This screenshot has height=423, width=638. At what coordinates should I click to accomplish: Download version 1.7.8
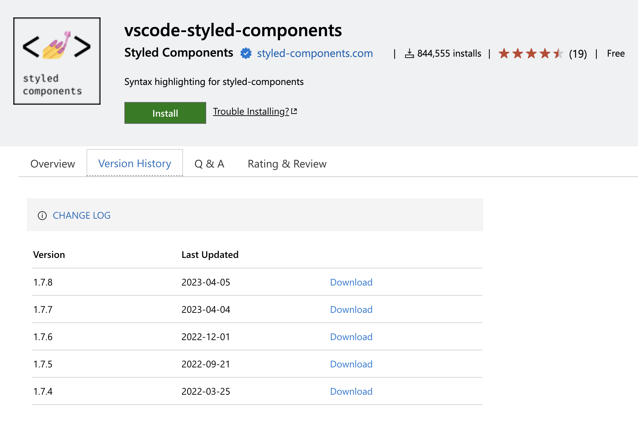(x=351, y=282)
